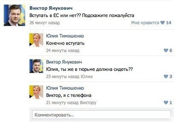177x125 pixels.
Task: Click the heart icon showing 14 likes
Action: [163, 23]
